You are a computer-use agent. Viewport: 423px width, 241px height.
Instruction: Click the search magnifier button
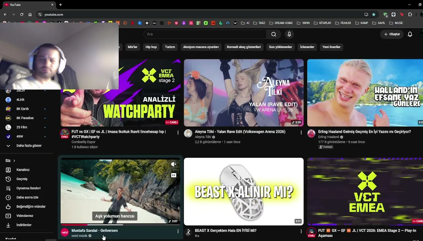coord(274,34)
